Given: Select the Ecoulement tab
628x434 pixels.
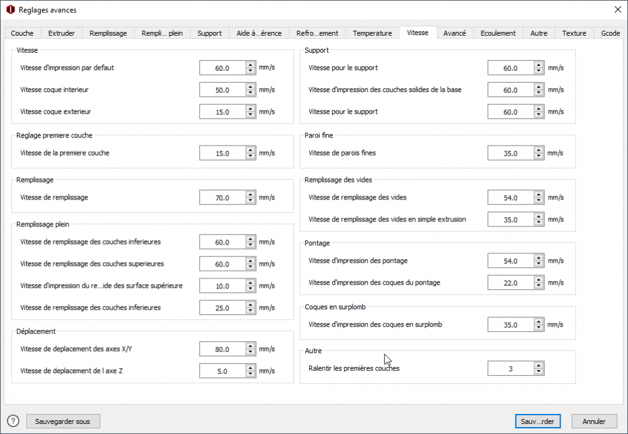Looking at the screenshot, I should (498, 33).
